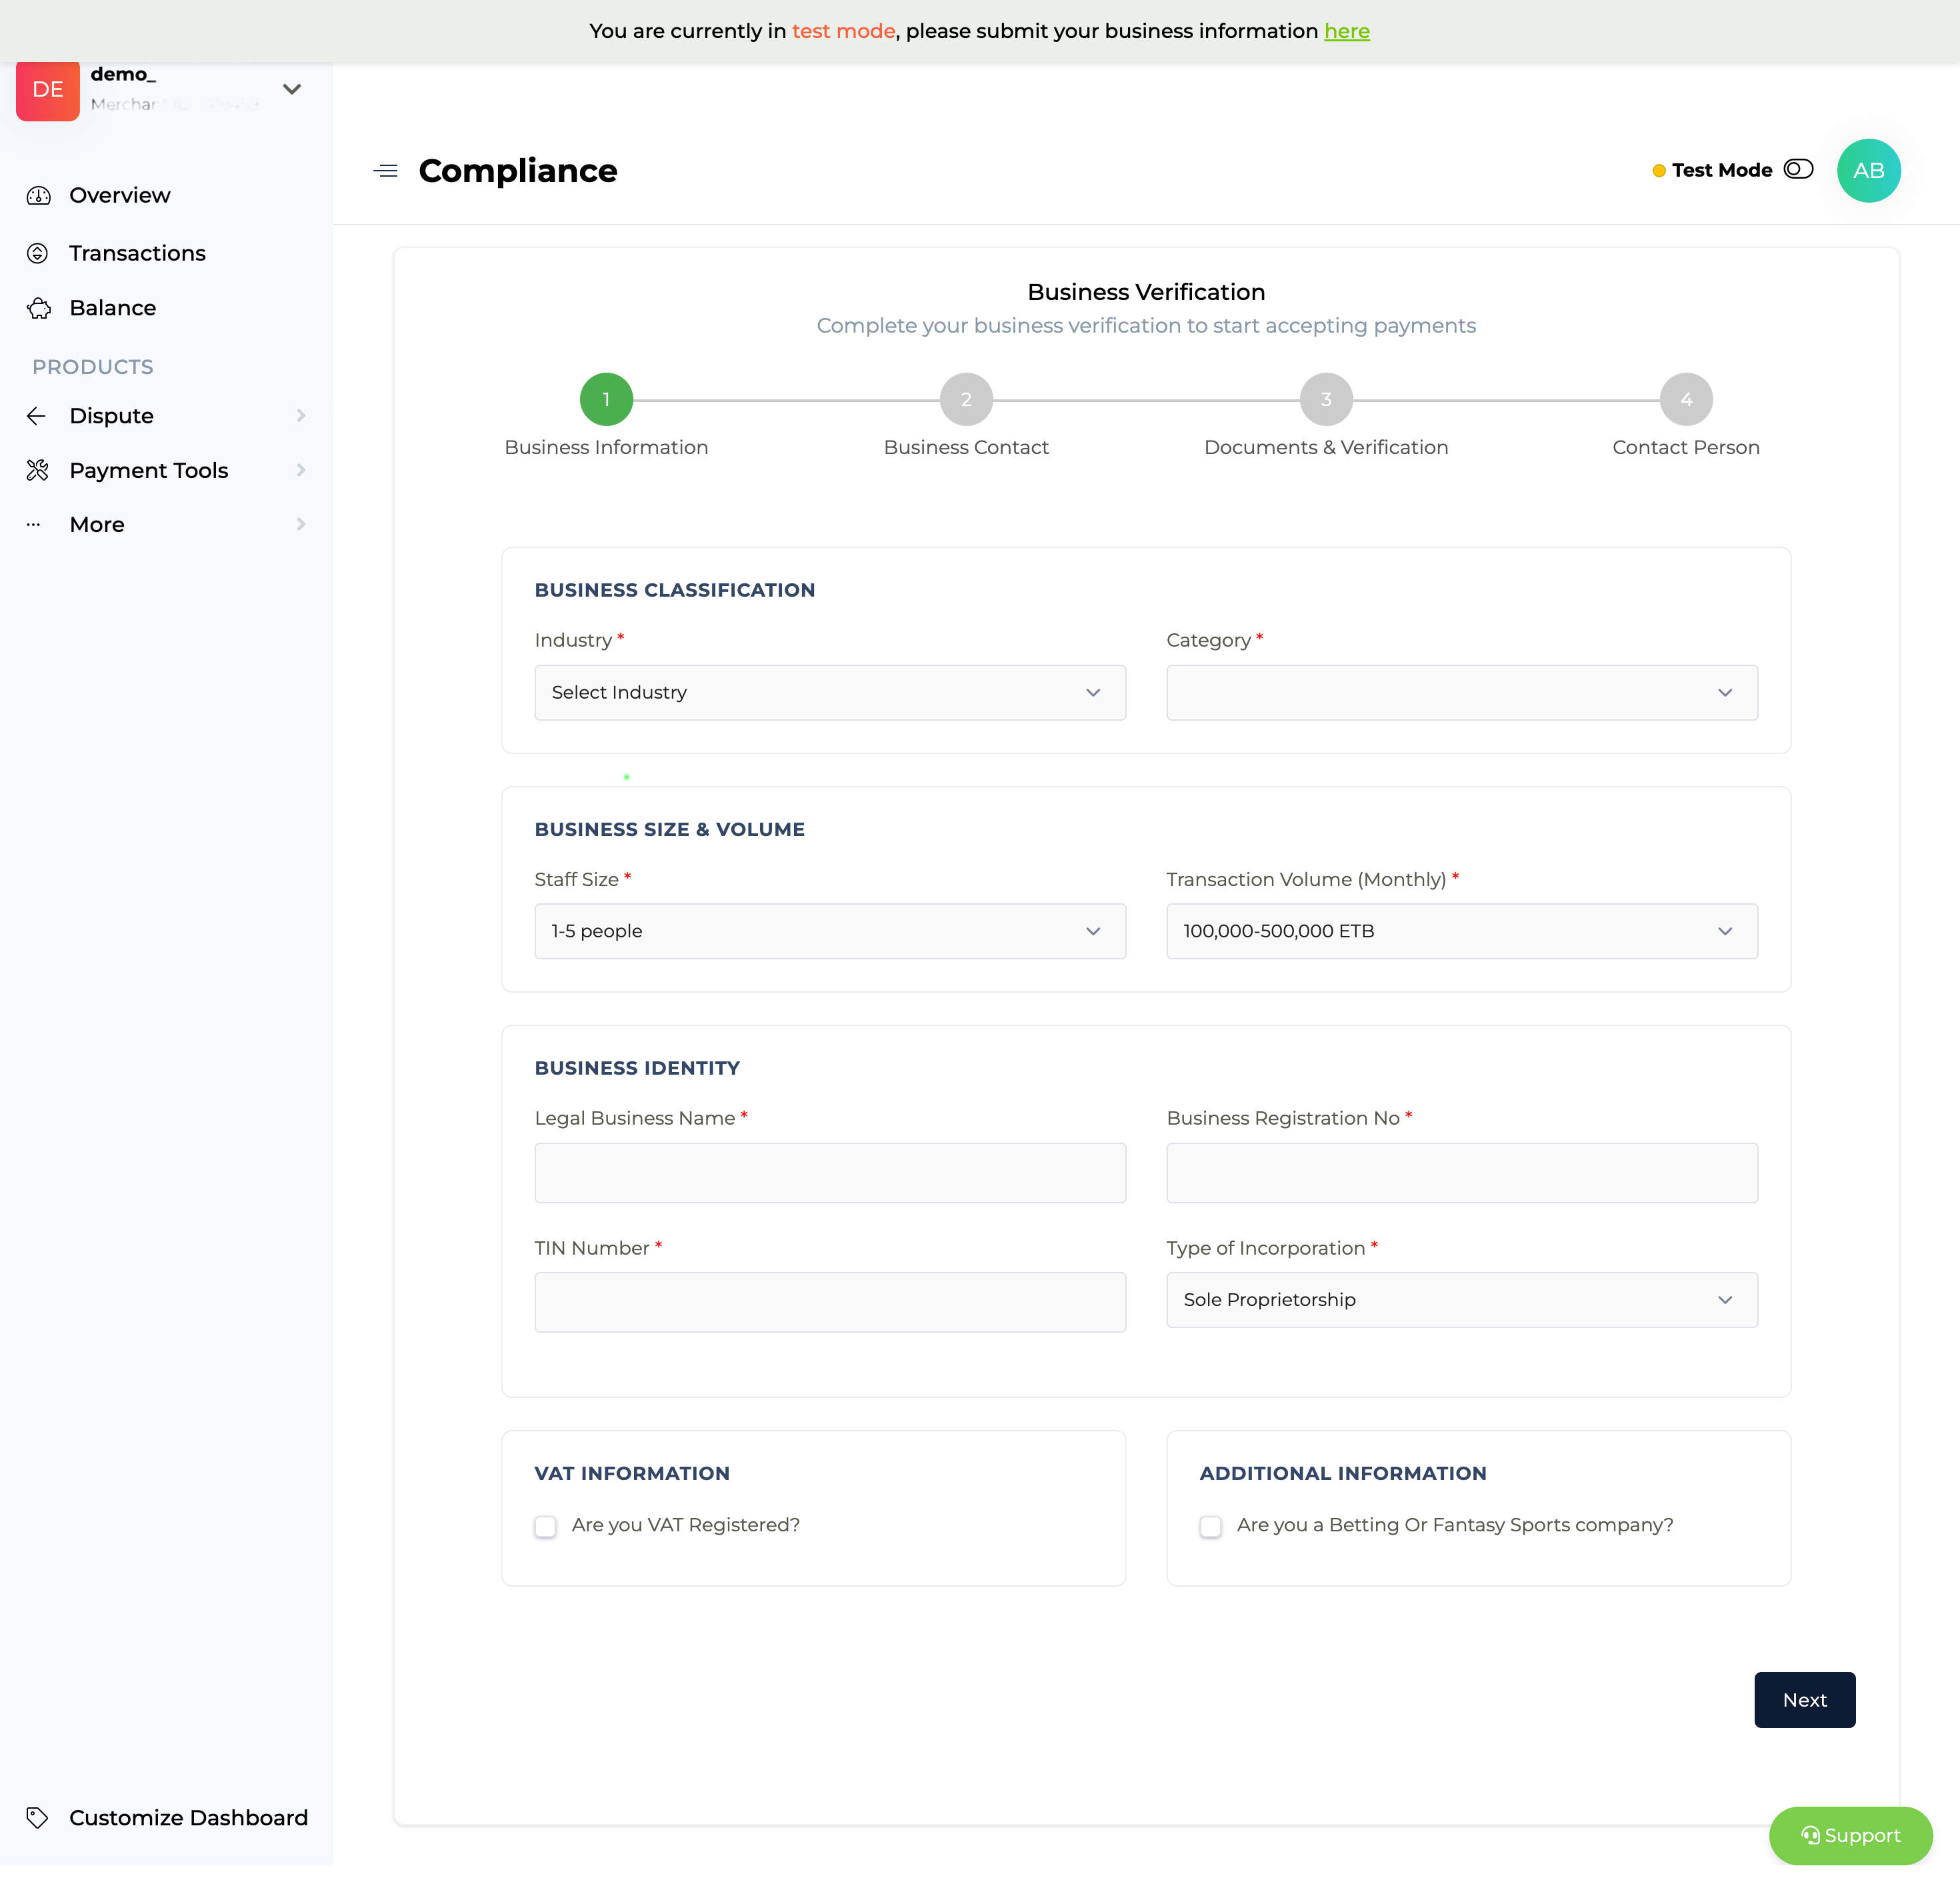Click the Legal Business Name field
The image size is (1960, 1892).
(x=829, y=1173)
